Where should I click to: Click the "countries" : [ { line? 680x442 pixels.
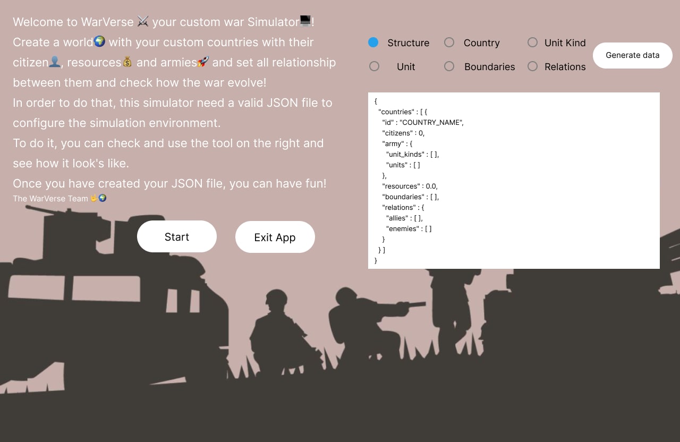(403, 112)
